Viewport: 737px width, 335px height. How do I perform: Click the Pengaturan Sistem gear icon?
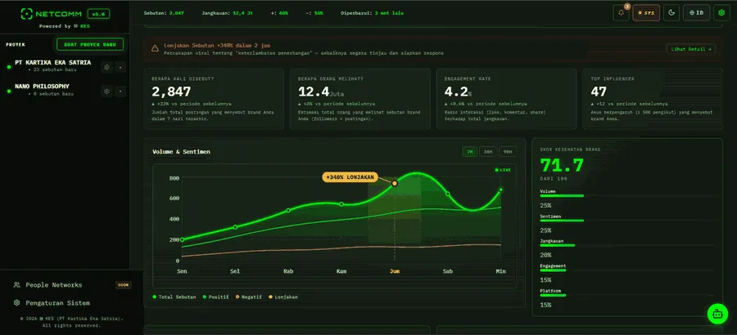[17, 302]
